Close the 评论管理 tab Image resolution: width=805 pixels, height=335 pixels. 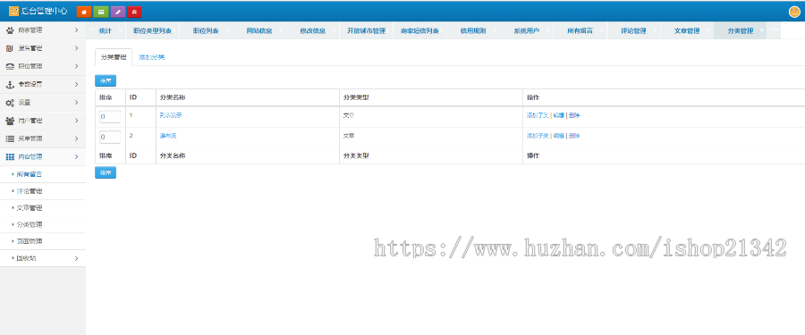coord(655,30)
